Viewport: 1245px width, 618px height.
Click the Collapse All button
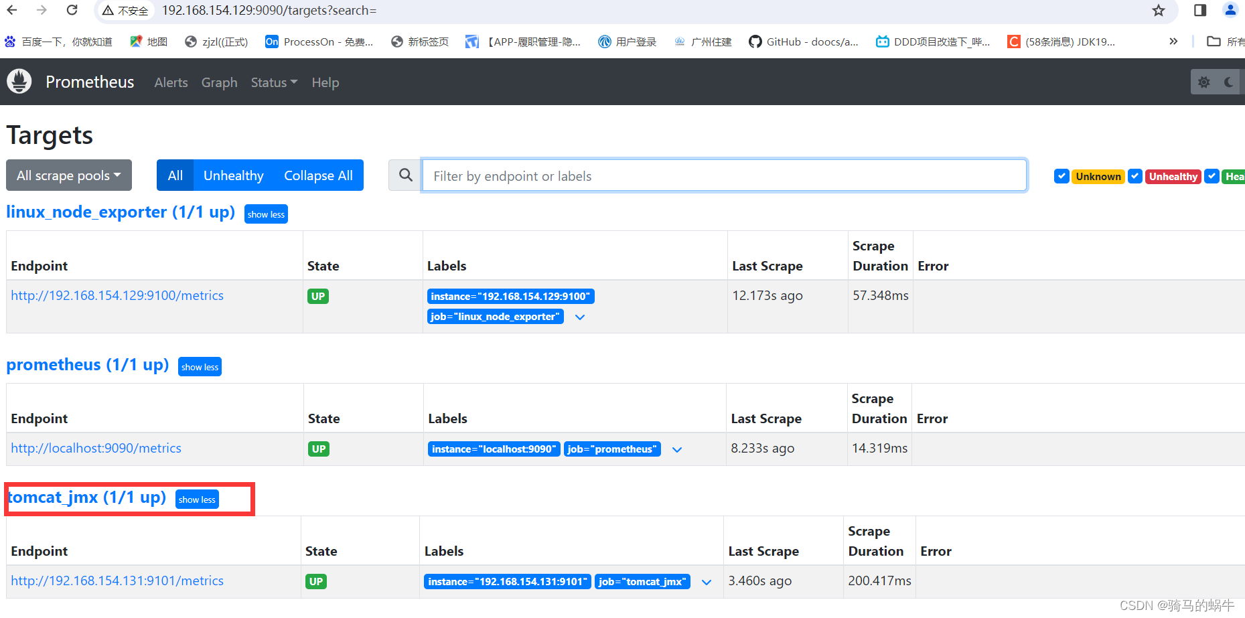coord(318,175)
